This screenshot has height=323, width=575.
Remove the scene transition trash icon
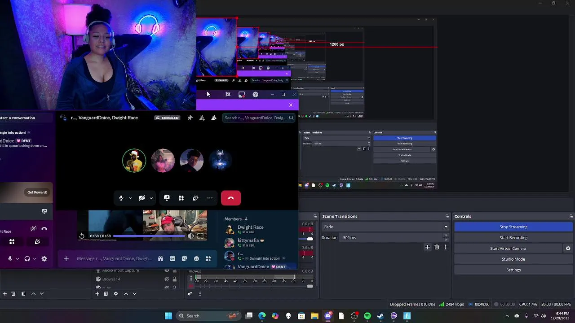click(437, 247)
